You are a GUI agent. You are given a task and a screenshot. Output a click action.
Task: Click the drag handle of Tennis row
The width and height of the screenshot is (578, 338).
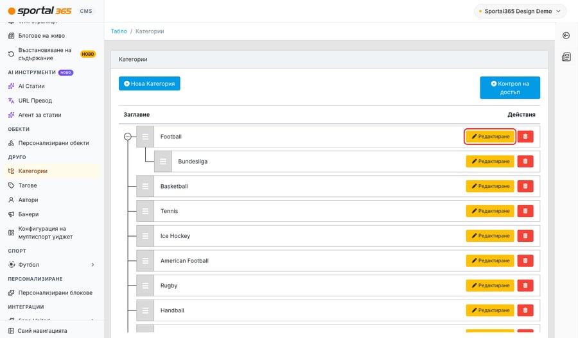pos(145,211)
